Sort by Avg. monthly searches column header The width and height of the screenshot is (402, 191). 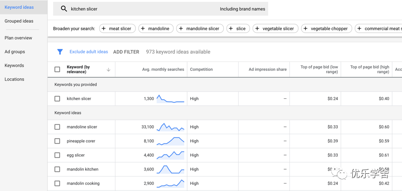point(163,69)
